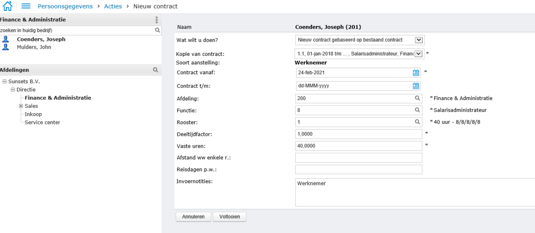The width and height of the screenshot is (535, 233).
Task: Open the calendar picker for Contract vanaf
Action: (x=416, y=72)
